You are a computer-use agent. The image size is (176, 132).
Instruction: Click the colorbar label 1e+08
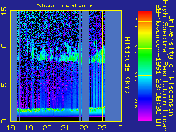(136, 21)
